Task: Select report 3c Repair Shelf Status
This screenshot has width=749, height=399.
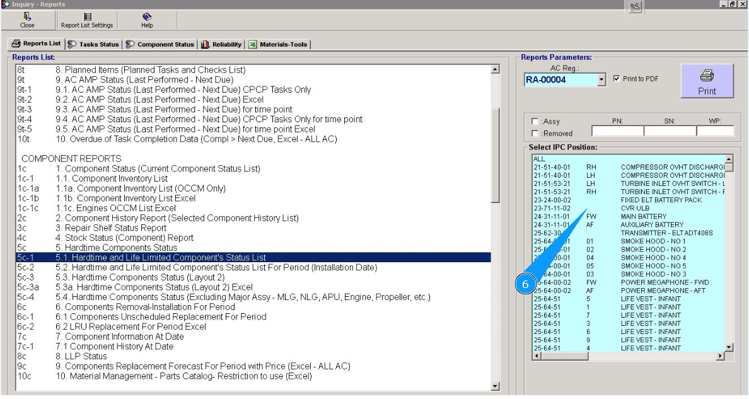Action: pyautogui.click(x=253, y=228)
